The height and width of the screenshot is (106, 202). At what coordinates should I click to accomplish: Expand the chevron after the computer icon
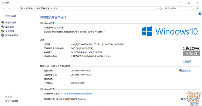pyautogui.click(x=24, y=8)
